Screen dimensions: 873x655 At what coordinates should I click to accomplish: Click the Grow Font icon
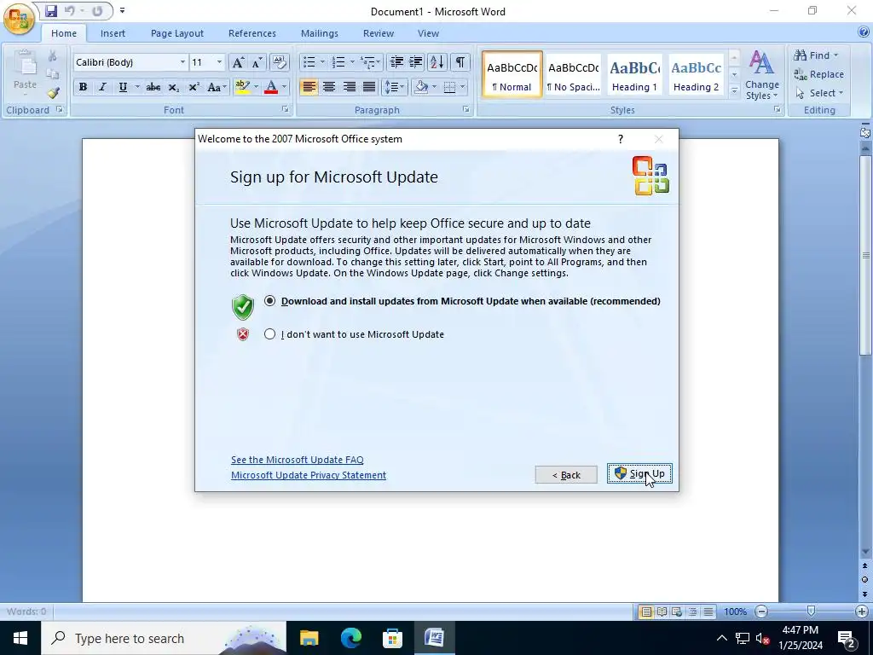(238, 61)
